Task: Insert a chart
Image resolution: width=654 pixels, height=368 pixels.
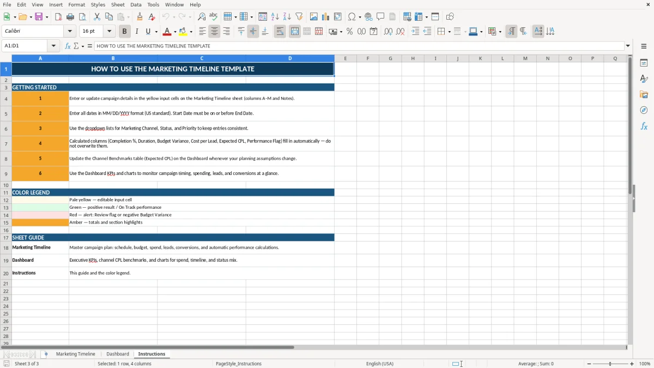Action: pyautogui.click(x=326, y=17)
